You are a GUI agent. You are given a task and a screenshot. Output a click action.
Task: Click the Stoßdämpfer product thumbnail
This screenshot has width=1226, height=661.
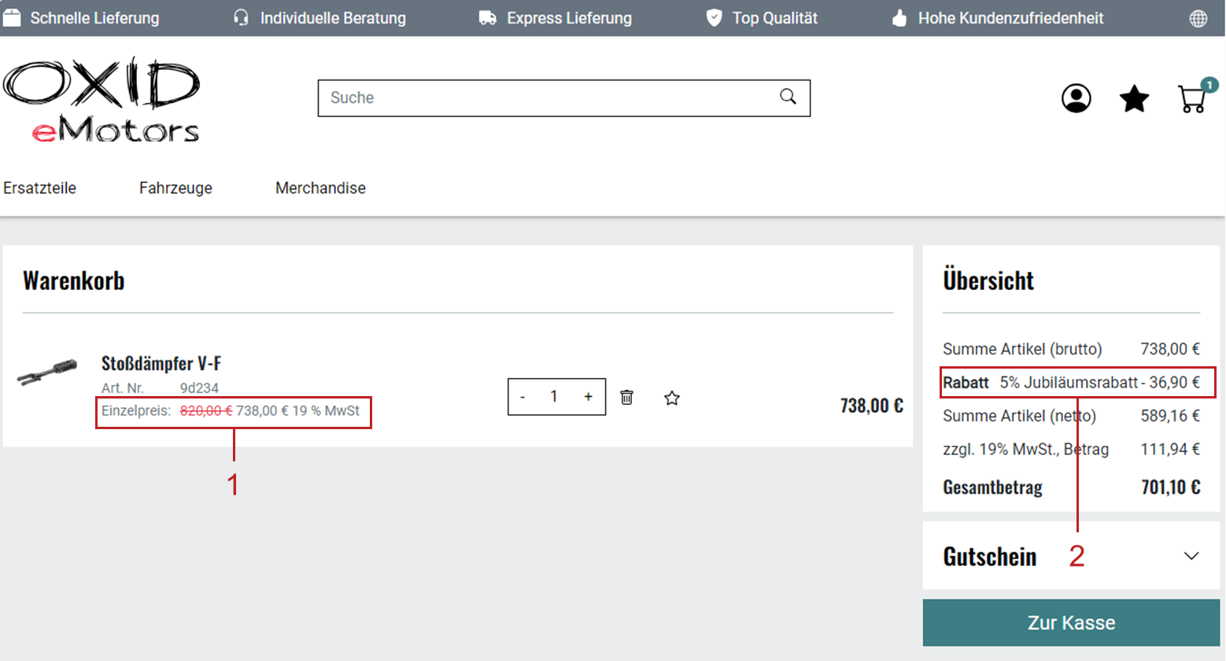[x=47, y=372]
